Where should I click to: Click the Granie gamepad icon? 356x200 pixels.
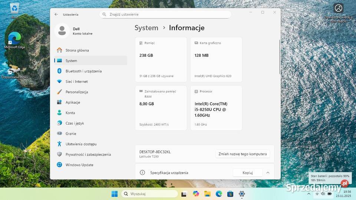tap(59, 134)
